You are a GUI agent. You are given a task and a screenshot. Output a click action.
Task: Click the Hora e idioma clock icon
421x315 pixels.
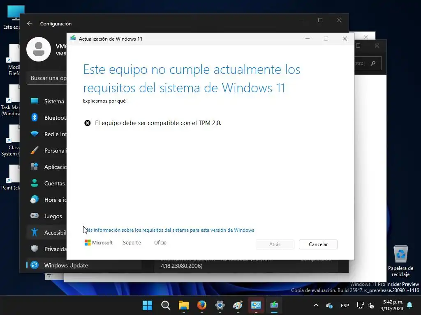click(35, 200)
